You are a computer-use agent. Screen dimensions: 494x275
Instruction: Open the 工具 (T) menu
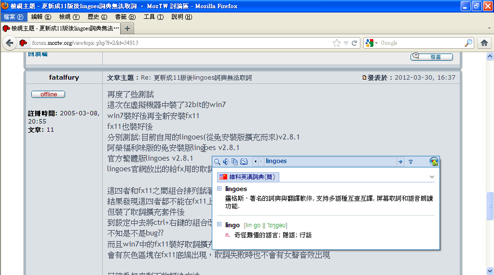point(153,17)
